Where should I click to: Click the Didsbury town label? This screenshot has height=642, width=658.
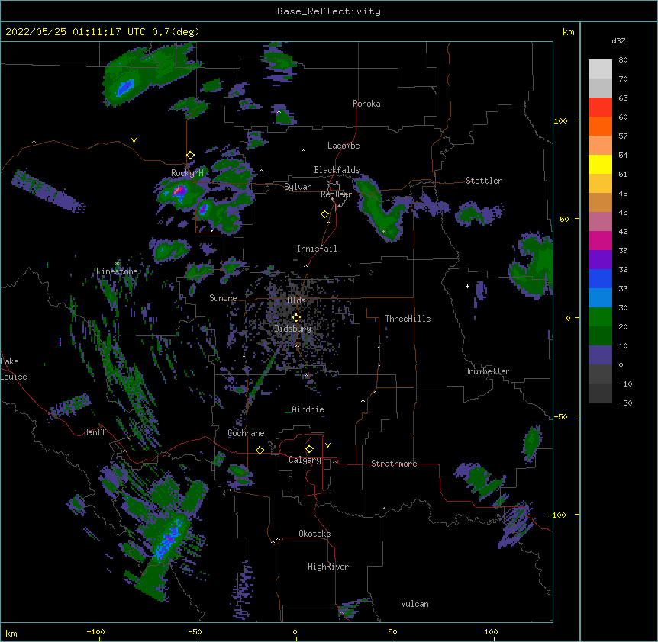pyautogui.click(x=293, y=329)
